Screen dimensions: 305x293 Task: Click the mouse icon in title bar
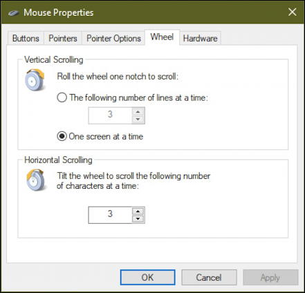click(13, 13)
